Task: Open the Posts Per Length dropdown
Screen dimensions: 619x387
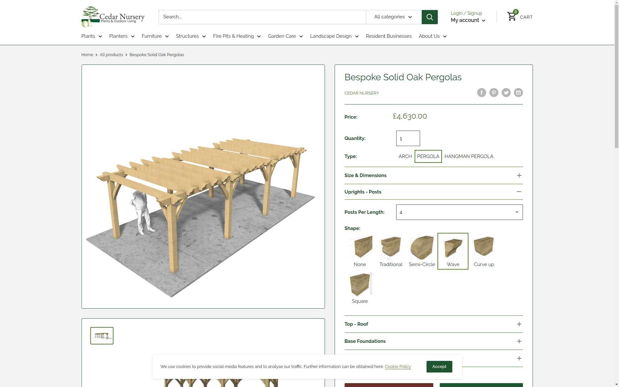Action: tap(459, 212)
